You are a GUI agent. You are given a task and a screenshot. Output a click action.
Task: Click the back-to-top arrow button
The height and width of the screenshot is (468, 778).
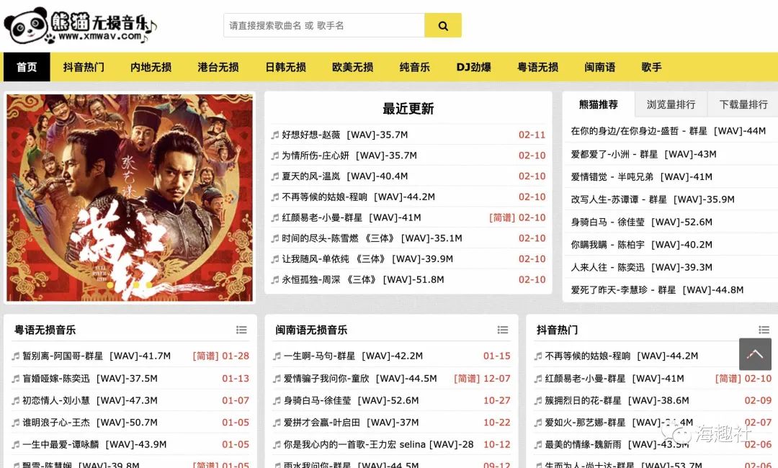[x=755, y=354]
